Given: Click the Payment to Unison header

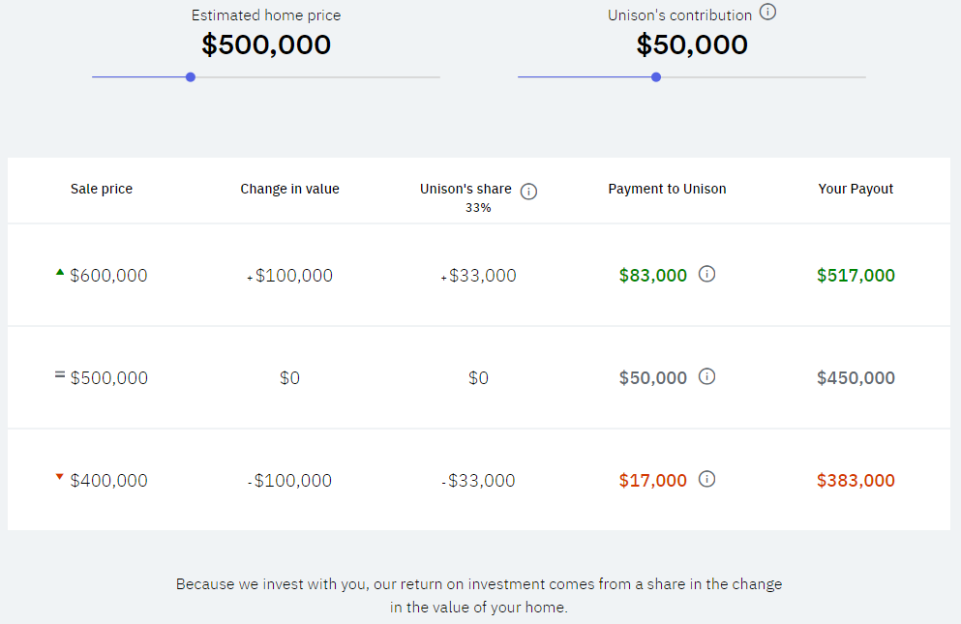Looking at the screenshot, I should [667, 189].
